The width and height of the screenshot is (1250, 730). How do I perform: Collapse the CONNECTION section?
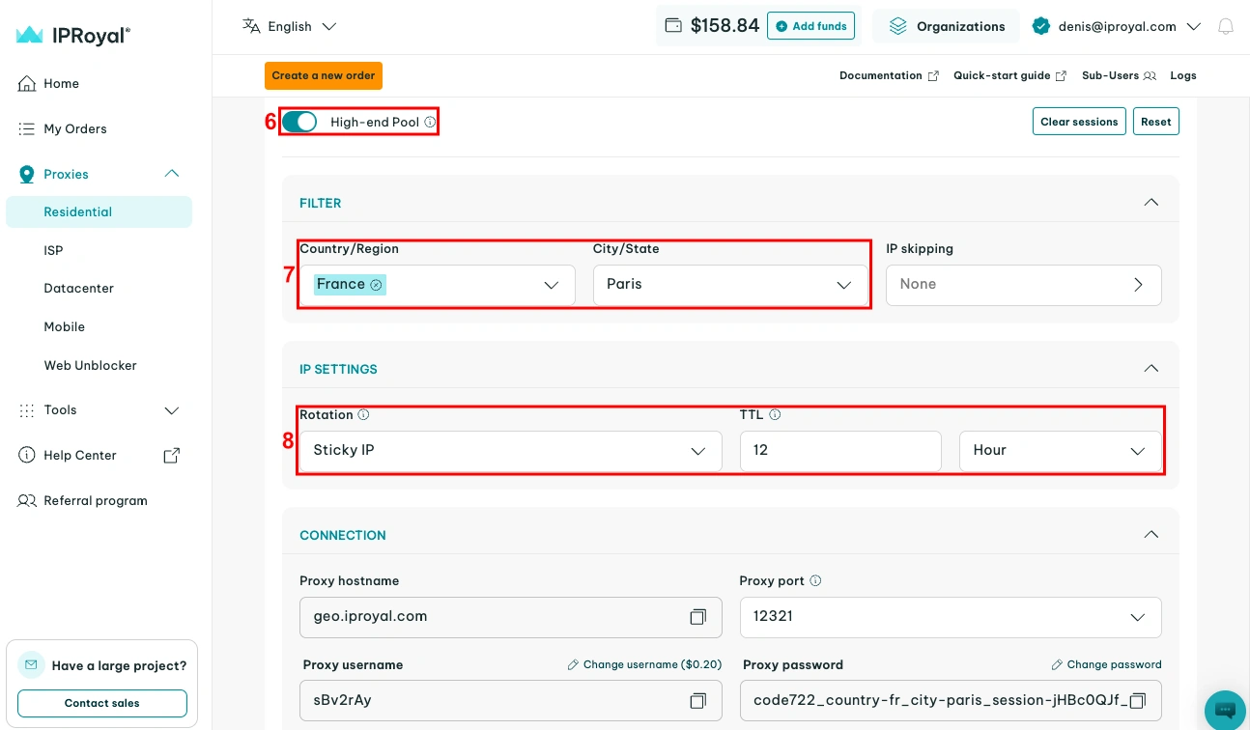1151,535
